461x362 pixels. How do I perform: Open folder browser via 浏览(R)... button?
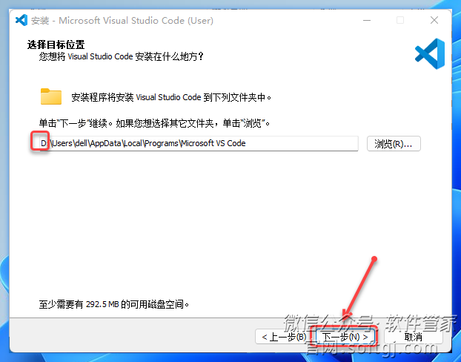coord(394,144)
